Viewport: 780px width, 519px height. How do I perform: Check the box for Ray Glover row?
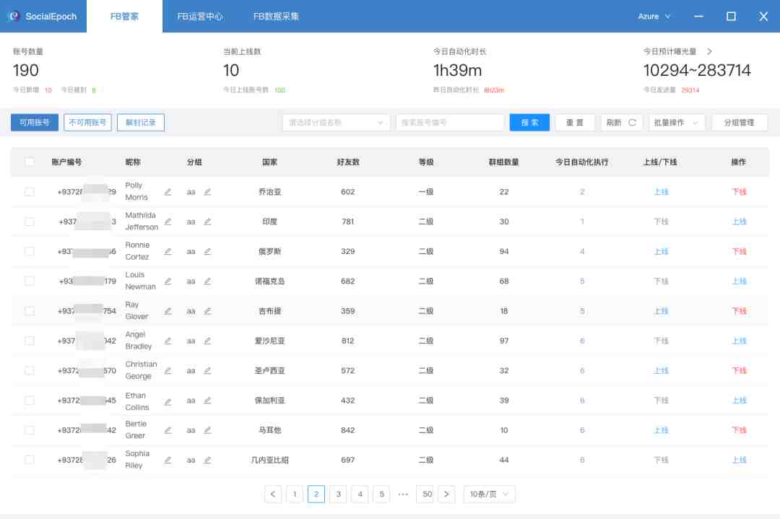[x=30, y=311]
